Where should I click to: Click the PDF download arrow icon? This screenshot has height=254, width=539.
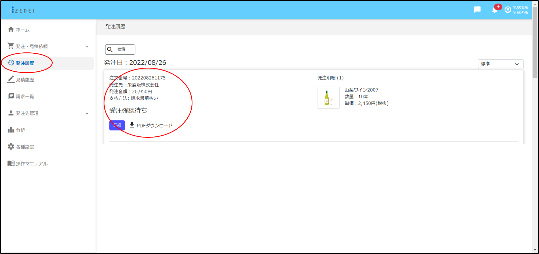(132, 125)
